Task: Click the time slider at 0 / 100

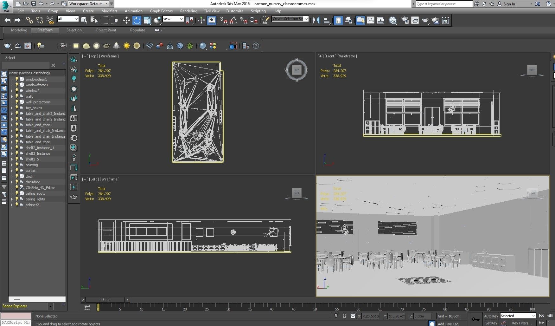Action: (105, 300)
